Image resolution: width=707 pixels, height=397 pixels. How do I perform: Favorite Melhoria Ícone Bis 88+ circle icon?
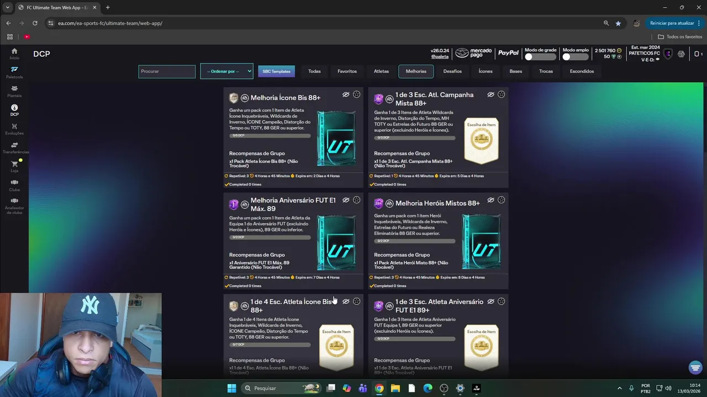[x=356, y=94]
